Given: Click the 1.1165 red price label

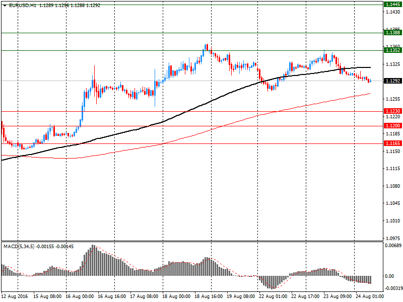Looking at the screenshot, I should tap(393, 143).
